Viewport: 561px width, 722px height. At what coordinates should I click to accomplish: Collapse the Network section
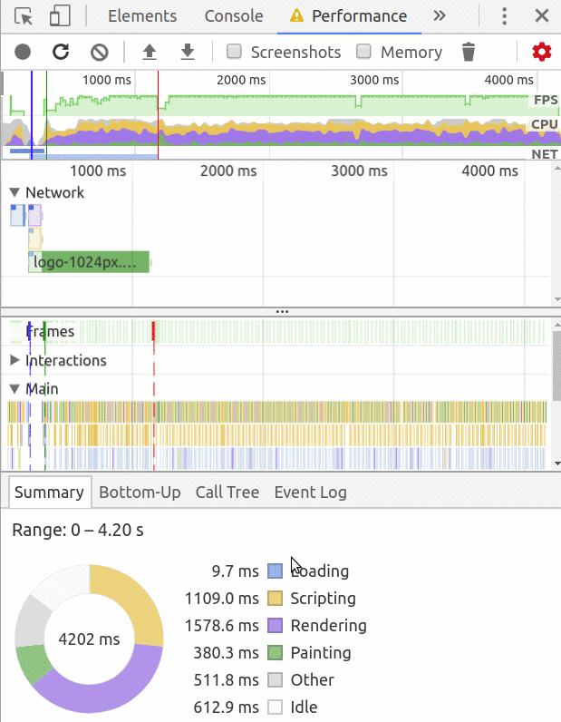point(15,192)
